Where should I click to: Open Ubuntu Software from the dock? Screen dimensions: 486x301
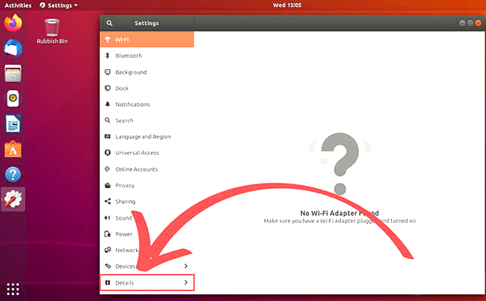(13, 149)
